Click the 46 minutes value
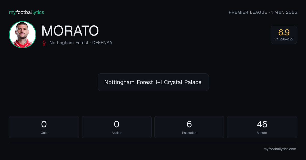The image size is (306, 160). tap(262, 124)
